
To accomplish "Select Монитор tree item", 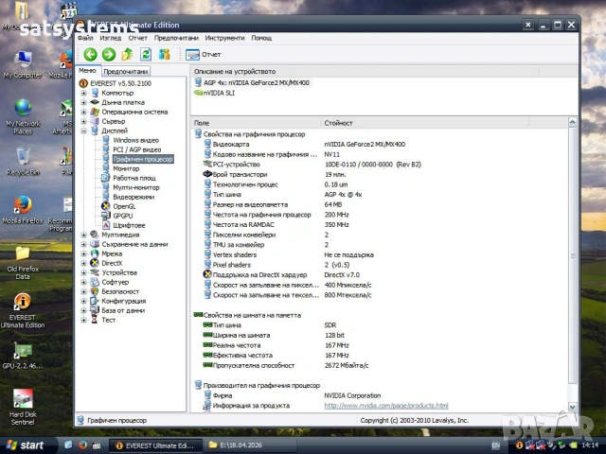I will pos(126,168).
